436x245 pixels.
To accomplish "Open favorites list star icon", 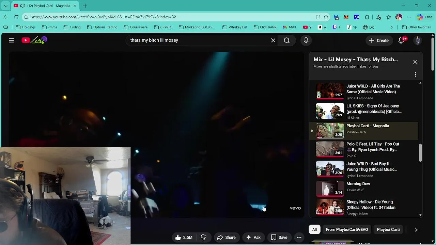I will tap(389, 17).
